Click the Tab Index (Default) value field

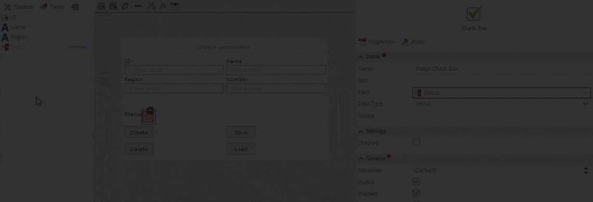(497, 170)
